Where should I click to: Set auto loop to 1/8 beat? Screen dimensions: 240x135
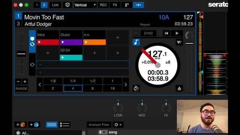tap(53, 81)
